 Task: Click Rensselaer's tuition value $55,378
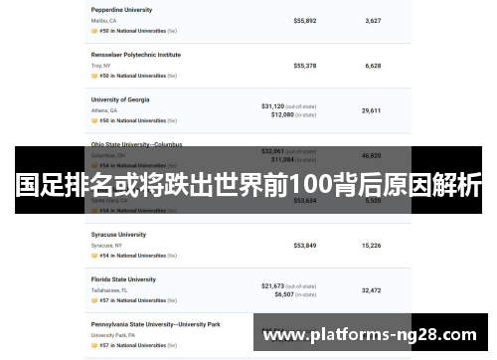[x=305, y=66]
